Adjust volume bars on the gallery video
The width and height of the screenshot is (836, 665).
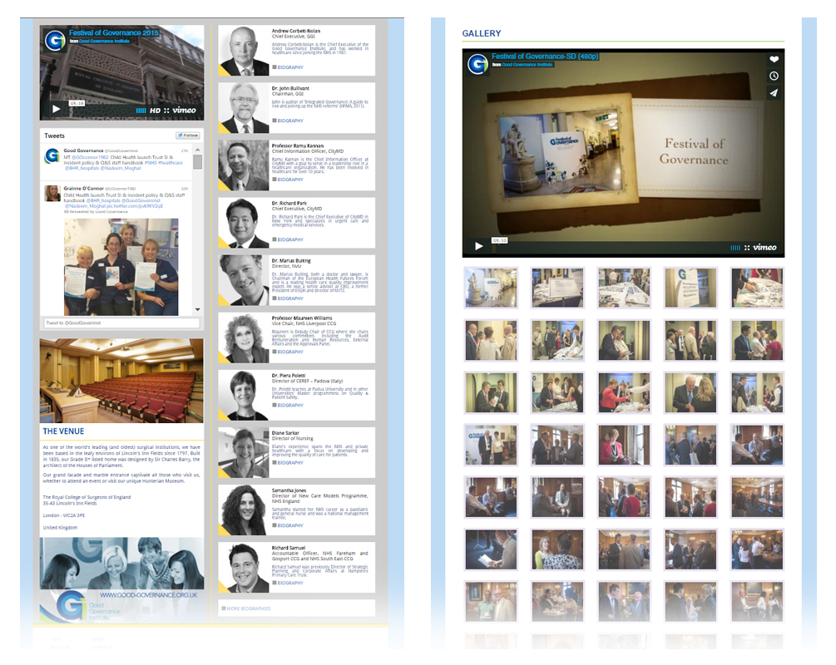point(735,248)
